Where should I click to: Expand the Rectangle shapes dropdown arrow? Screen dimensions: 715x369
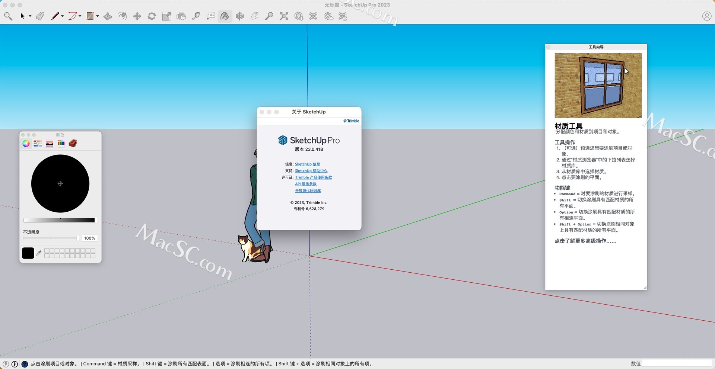click(98, 16)
